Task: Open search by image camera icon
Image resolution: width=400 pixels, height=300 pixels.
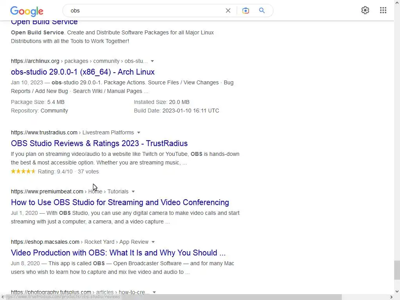Action: coord(246,11)
